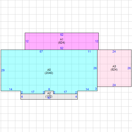Viewport: 132px width, 132px height.
Task: Click the 24 dimension on A3's top edge
Action: pyautogui.click(x=114, y=51)
